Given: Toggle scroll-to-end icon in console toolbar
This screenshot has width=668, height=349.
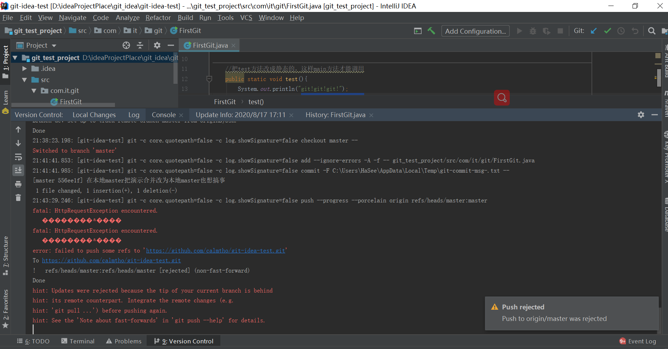Looking at the screenshot, I should click(x=18, y=170).
